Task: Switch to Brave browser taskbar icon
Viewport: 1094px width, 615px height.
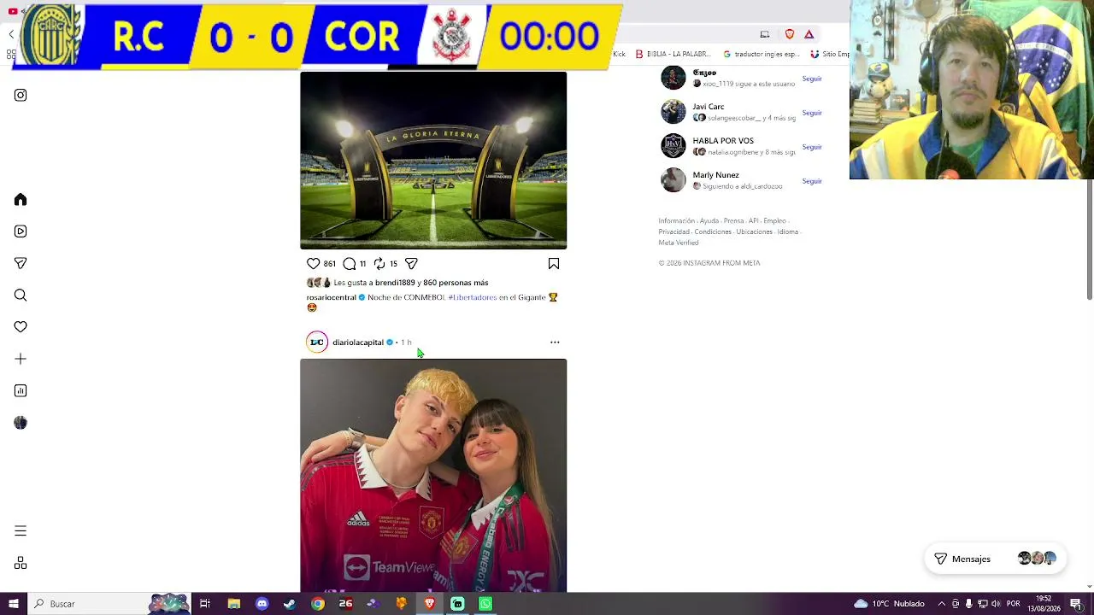Action: pyautogui.click(x=429, y=604)
